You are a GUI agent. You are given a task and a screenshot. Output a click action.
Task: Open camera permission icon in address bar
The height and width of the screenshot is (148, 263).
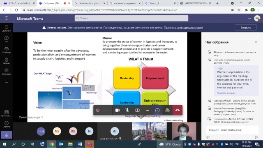click(233, 10)
